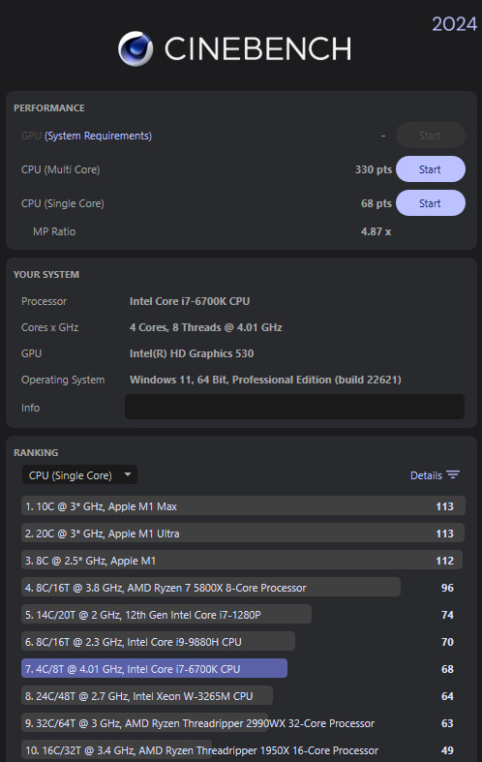This screenshot has height=762, width=482.
Task: Open the CPU (Single Core) ranking dropdown
Action: 79,474
